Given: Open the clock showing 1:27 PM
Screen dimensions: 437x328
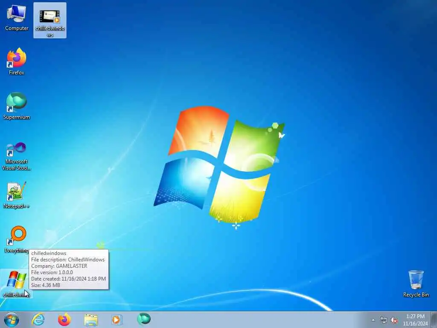Looking at the screenshot, I should pyautogui.click(x=415, y=320).
